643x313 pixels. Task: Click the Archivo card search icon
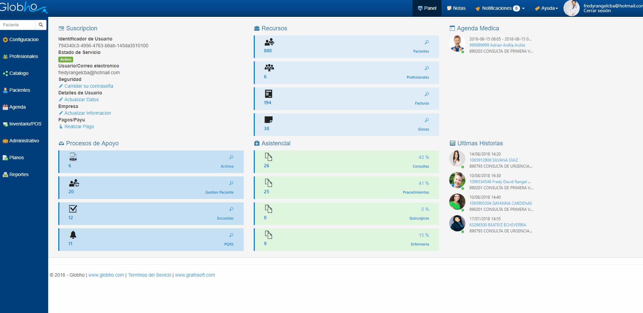(x=231, y=158)
